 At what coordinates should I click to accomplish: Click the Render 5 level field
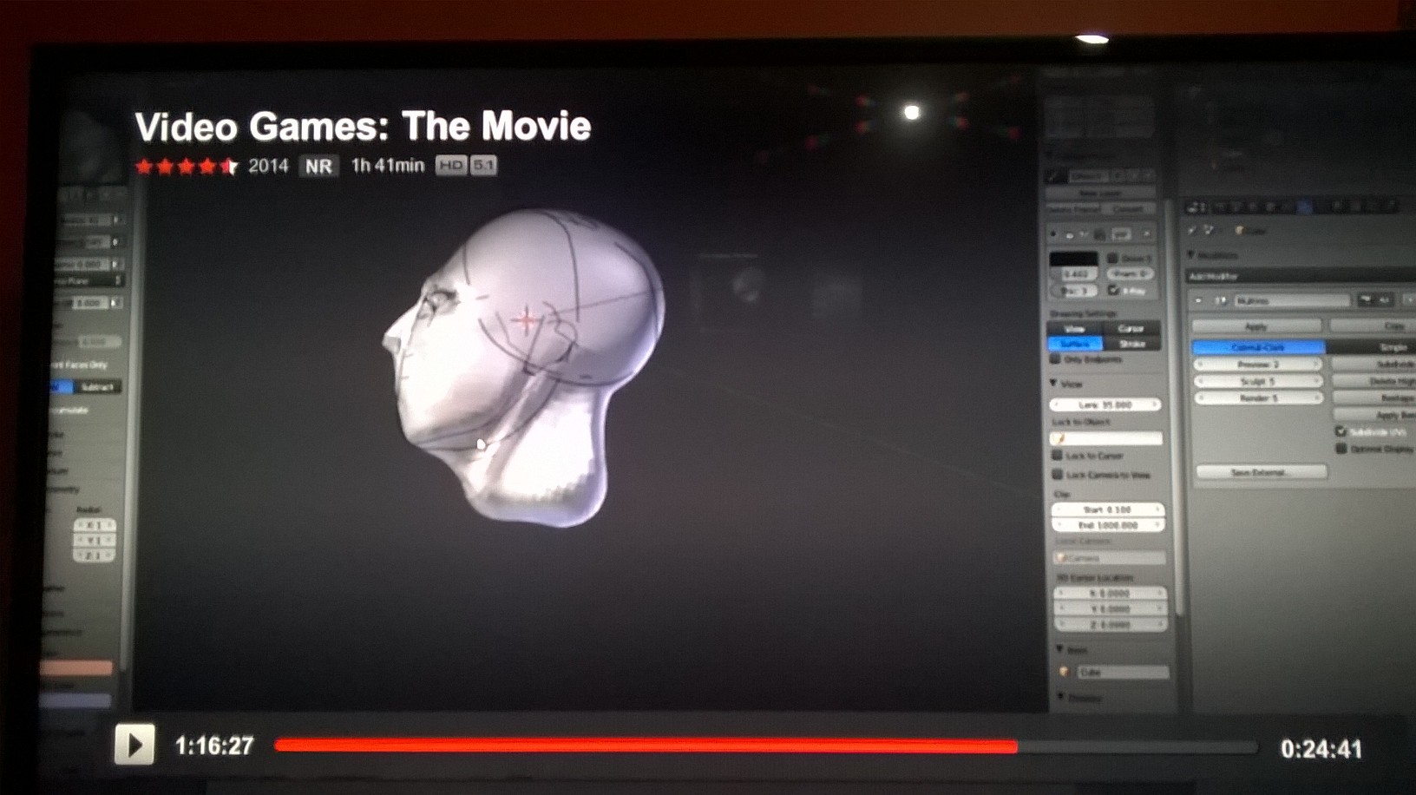tap(1258, 397)
